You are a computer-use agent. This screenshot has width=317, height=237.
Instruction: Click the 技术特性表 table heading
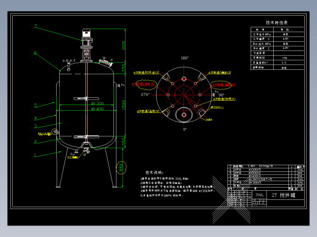pos(277,22)
